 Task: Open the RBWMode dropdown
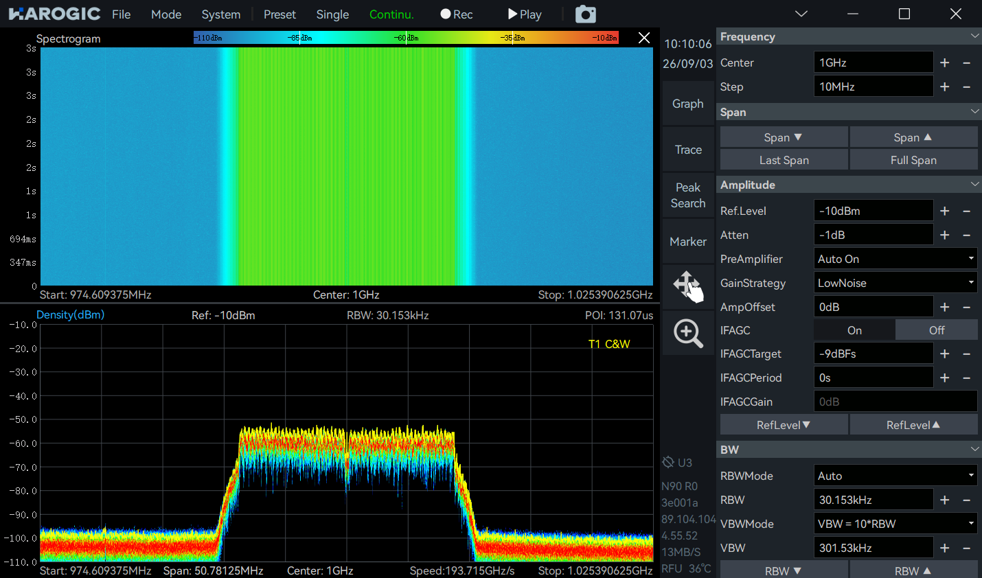(895, 476)
